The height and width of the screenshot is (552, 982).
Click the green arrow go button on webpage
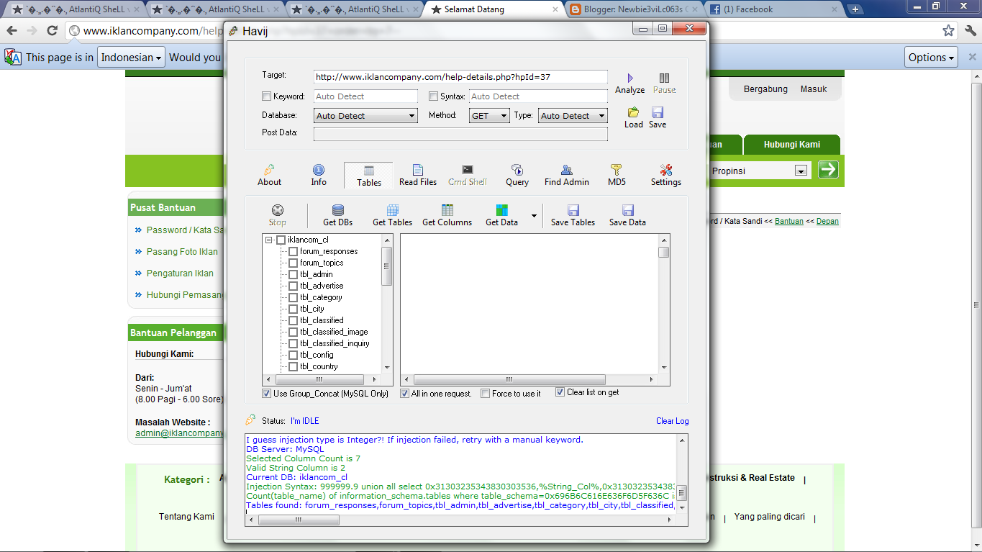[828, 169]
